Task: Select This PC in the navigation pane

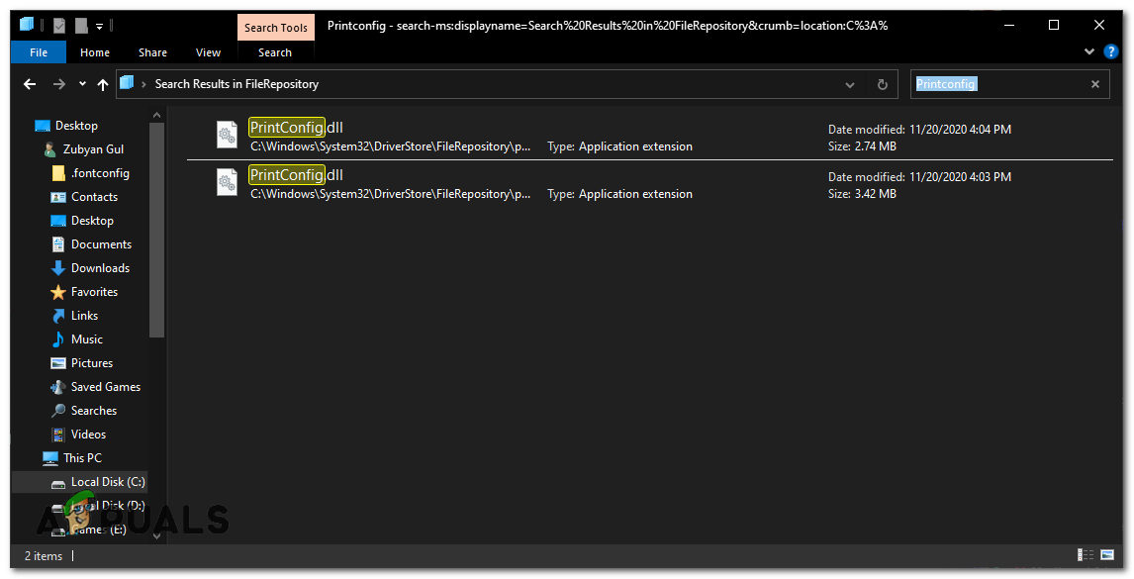Action: pyautogui.click(x=82, y=458)
